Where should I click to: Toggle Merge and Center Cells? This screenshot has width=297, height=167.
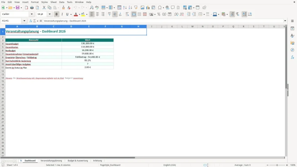tap(134, 14)
